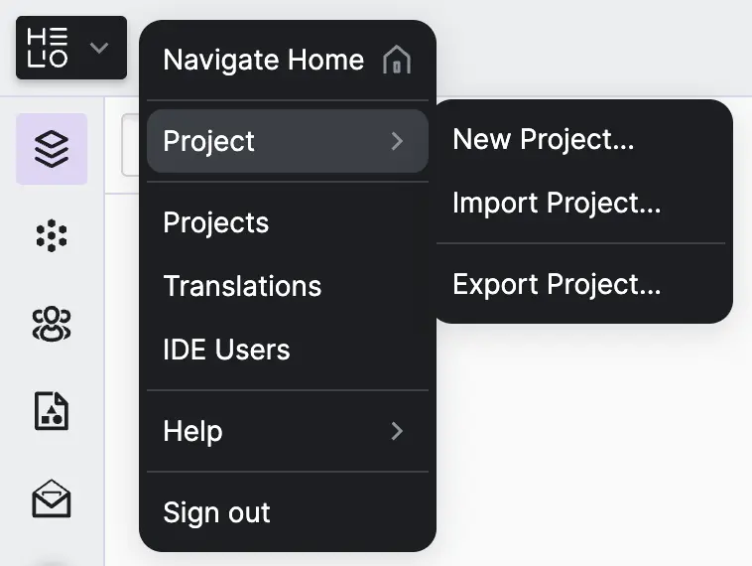This screenshot has width=752, height=566.
Task: Open the Project submenu item
Action: (209, 141)
